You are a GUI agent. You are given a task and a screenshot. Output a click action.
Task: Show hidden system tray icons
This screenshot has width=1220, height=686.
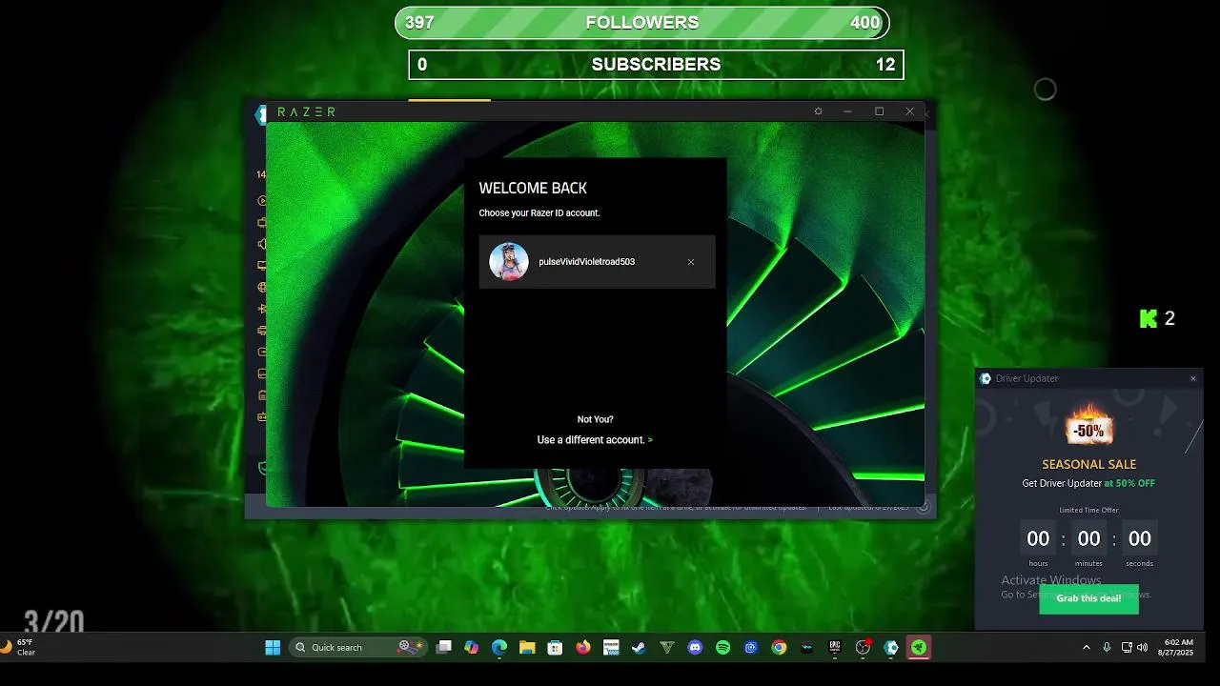point(1086,648)
